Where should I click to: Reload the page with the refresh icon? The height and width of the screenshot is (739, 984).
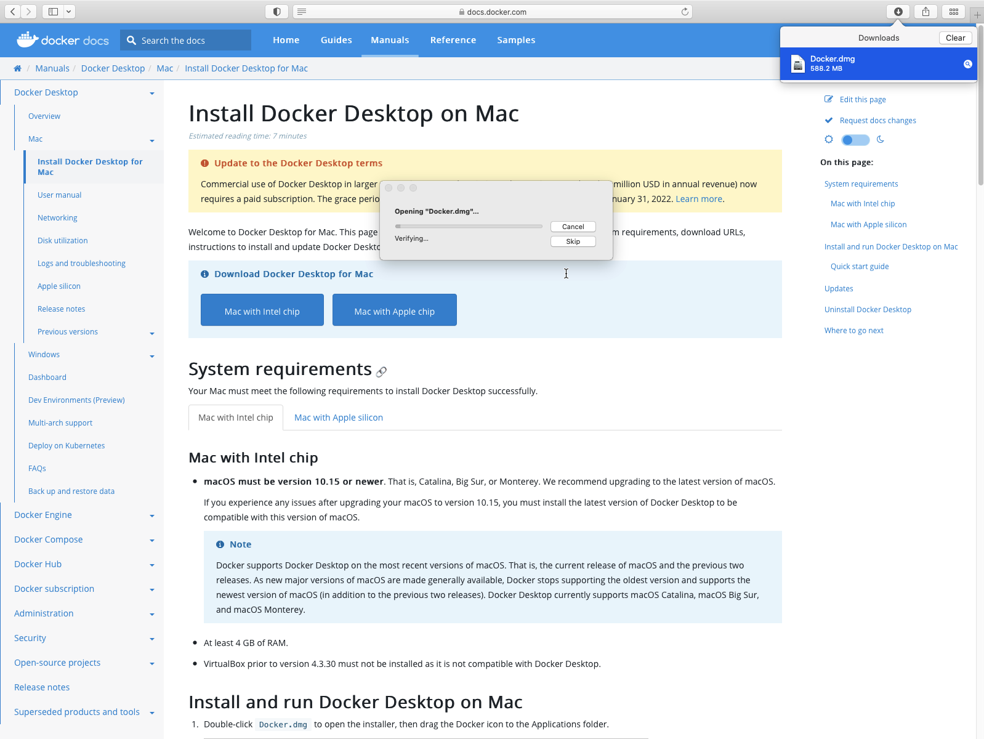point(685,12)
